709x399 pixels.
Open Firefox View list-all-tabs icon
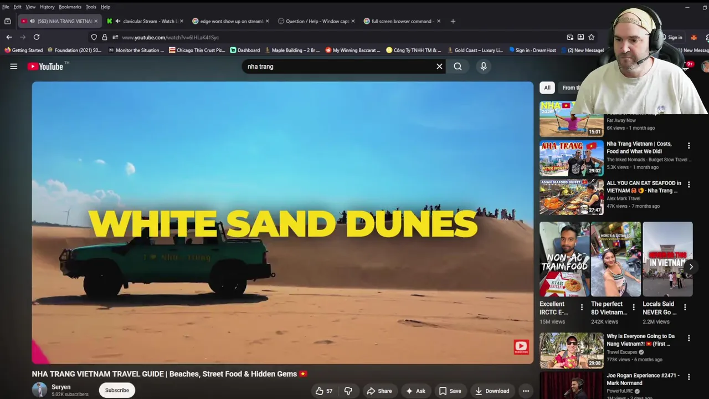[x=8, y=21]
